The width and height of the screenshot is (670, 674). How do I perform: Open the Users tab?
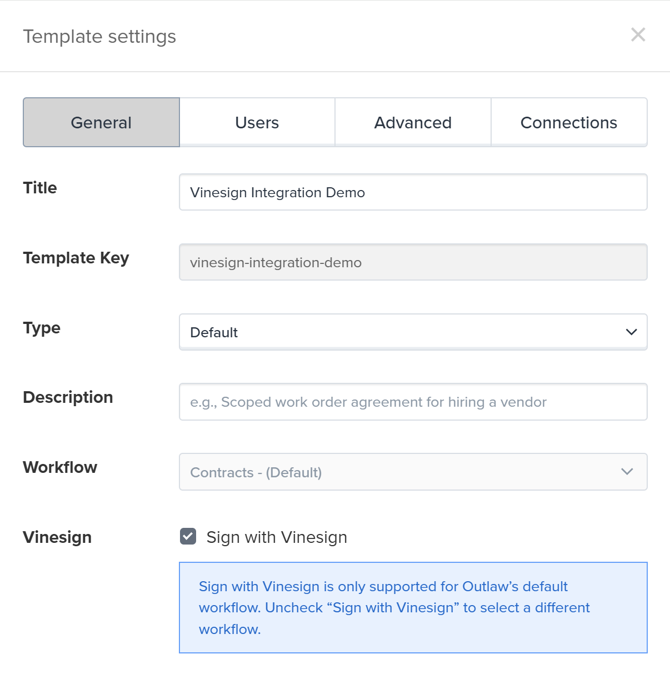click(257, 122)
